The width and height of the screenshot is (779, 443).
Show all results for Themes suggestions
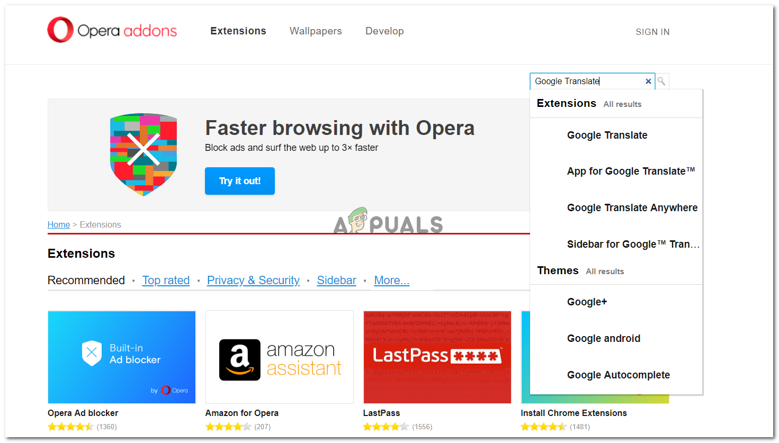(x=605, y=272)
